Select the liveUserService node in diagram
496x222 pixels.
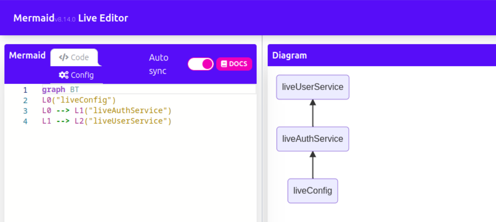(312, 87)
